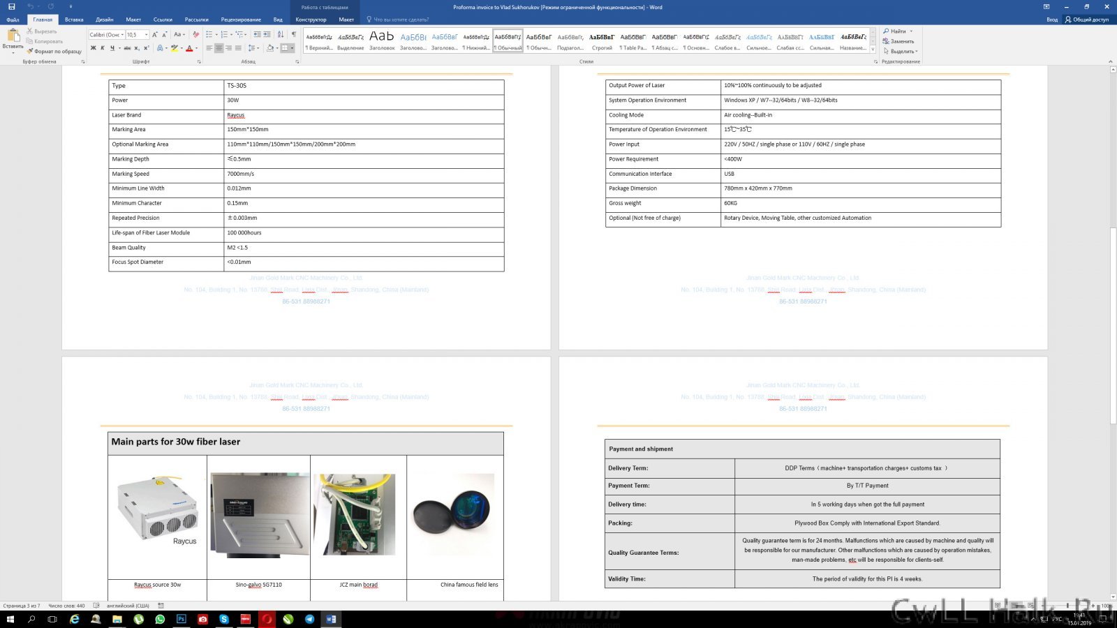Open the Рецензирование ribbon tab
The width and height of the screenshot is (1117, 628).
tap(241, 20)
